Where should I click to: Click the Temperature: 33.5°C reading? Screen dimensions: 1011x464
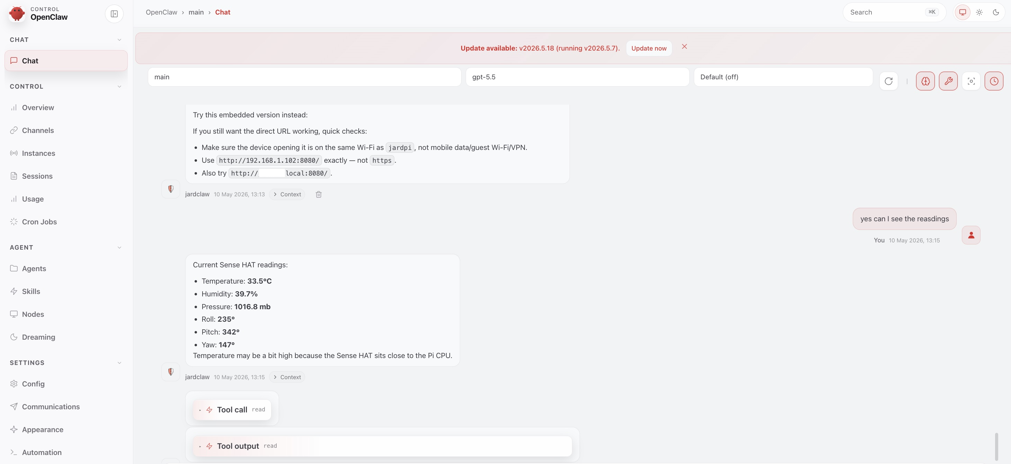click(x=237, y=281)
